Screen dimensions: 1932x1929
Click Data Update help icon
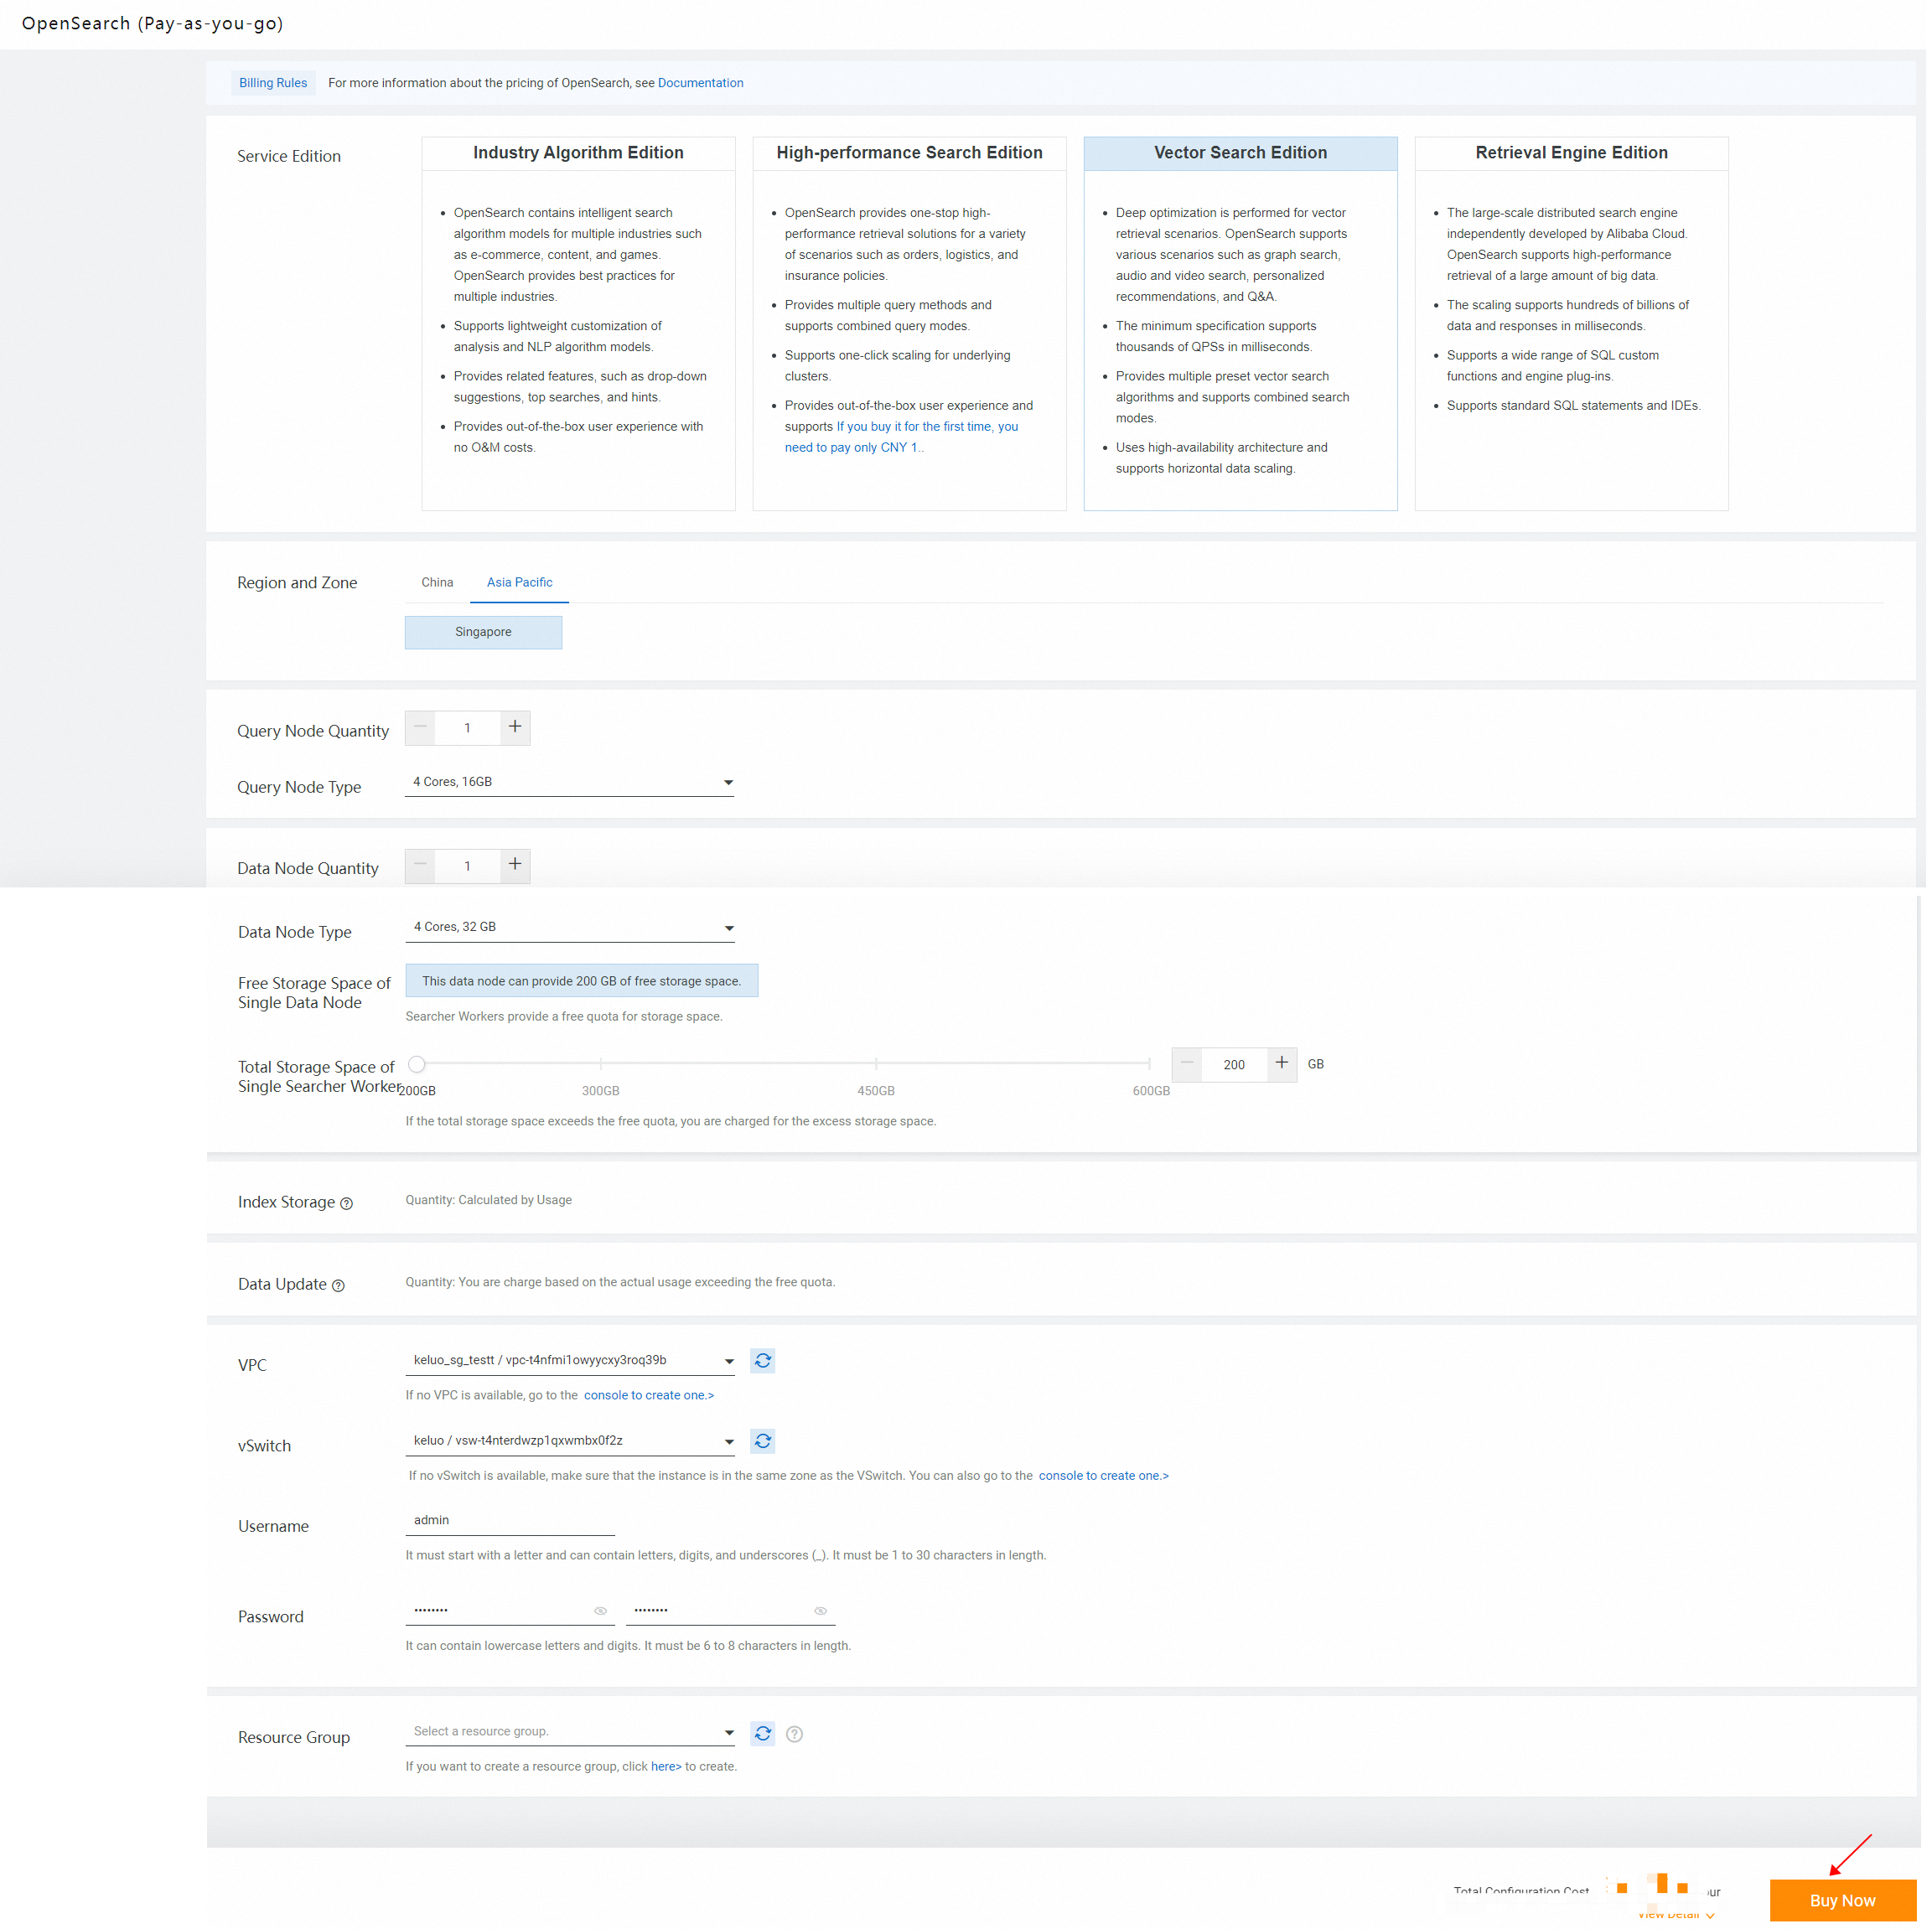338,1286
